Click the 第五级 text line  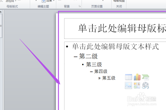pos(109,78)
